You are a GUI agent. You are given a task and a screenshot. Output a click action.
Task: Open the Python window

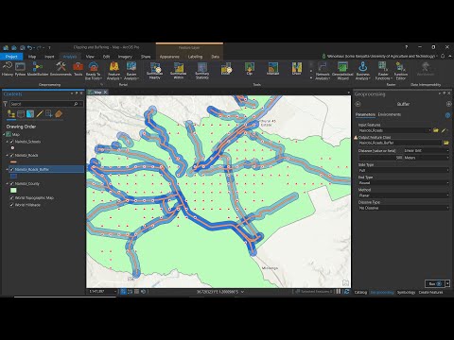(20, 69)
